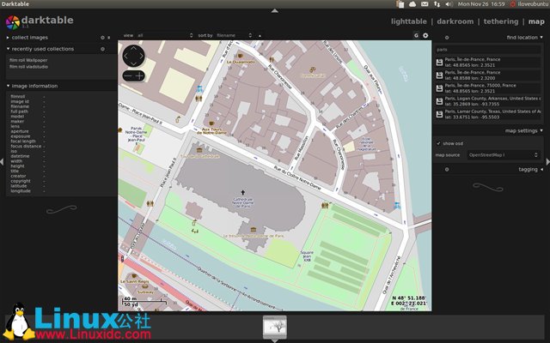Screen dimensions: 550x343
Task: Reset the find location module
Action: coord(447,38)
